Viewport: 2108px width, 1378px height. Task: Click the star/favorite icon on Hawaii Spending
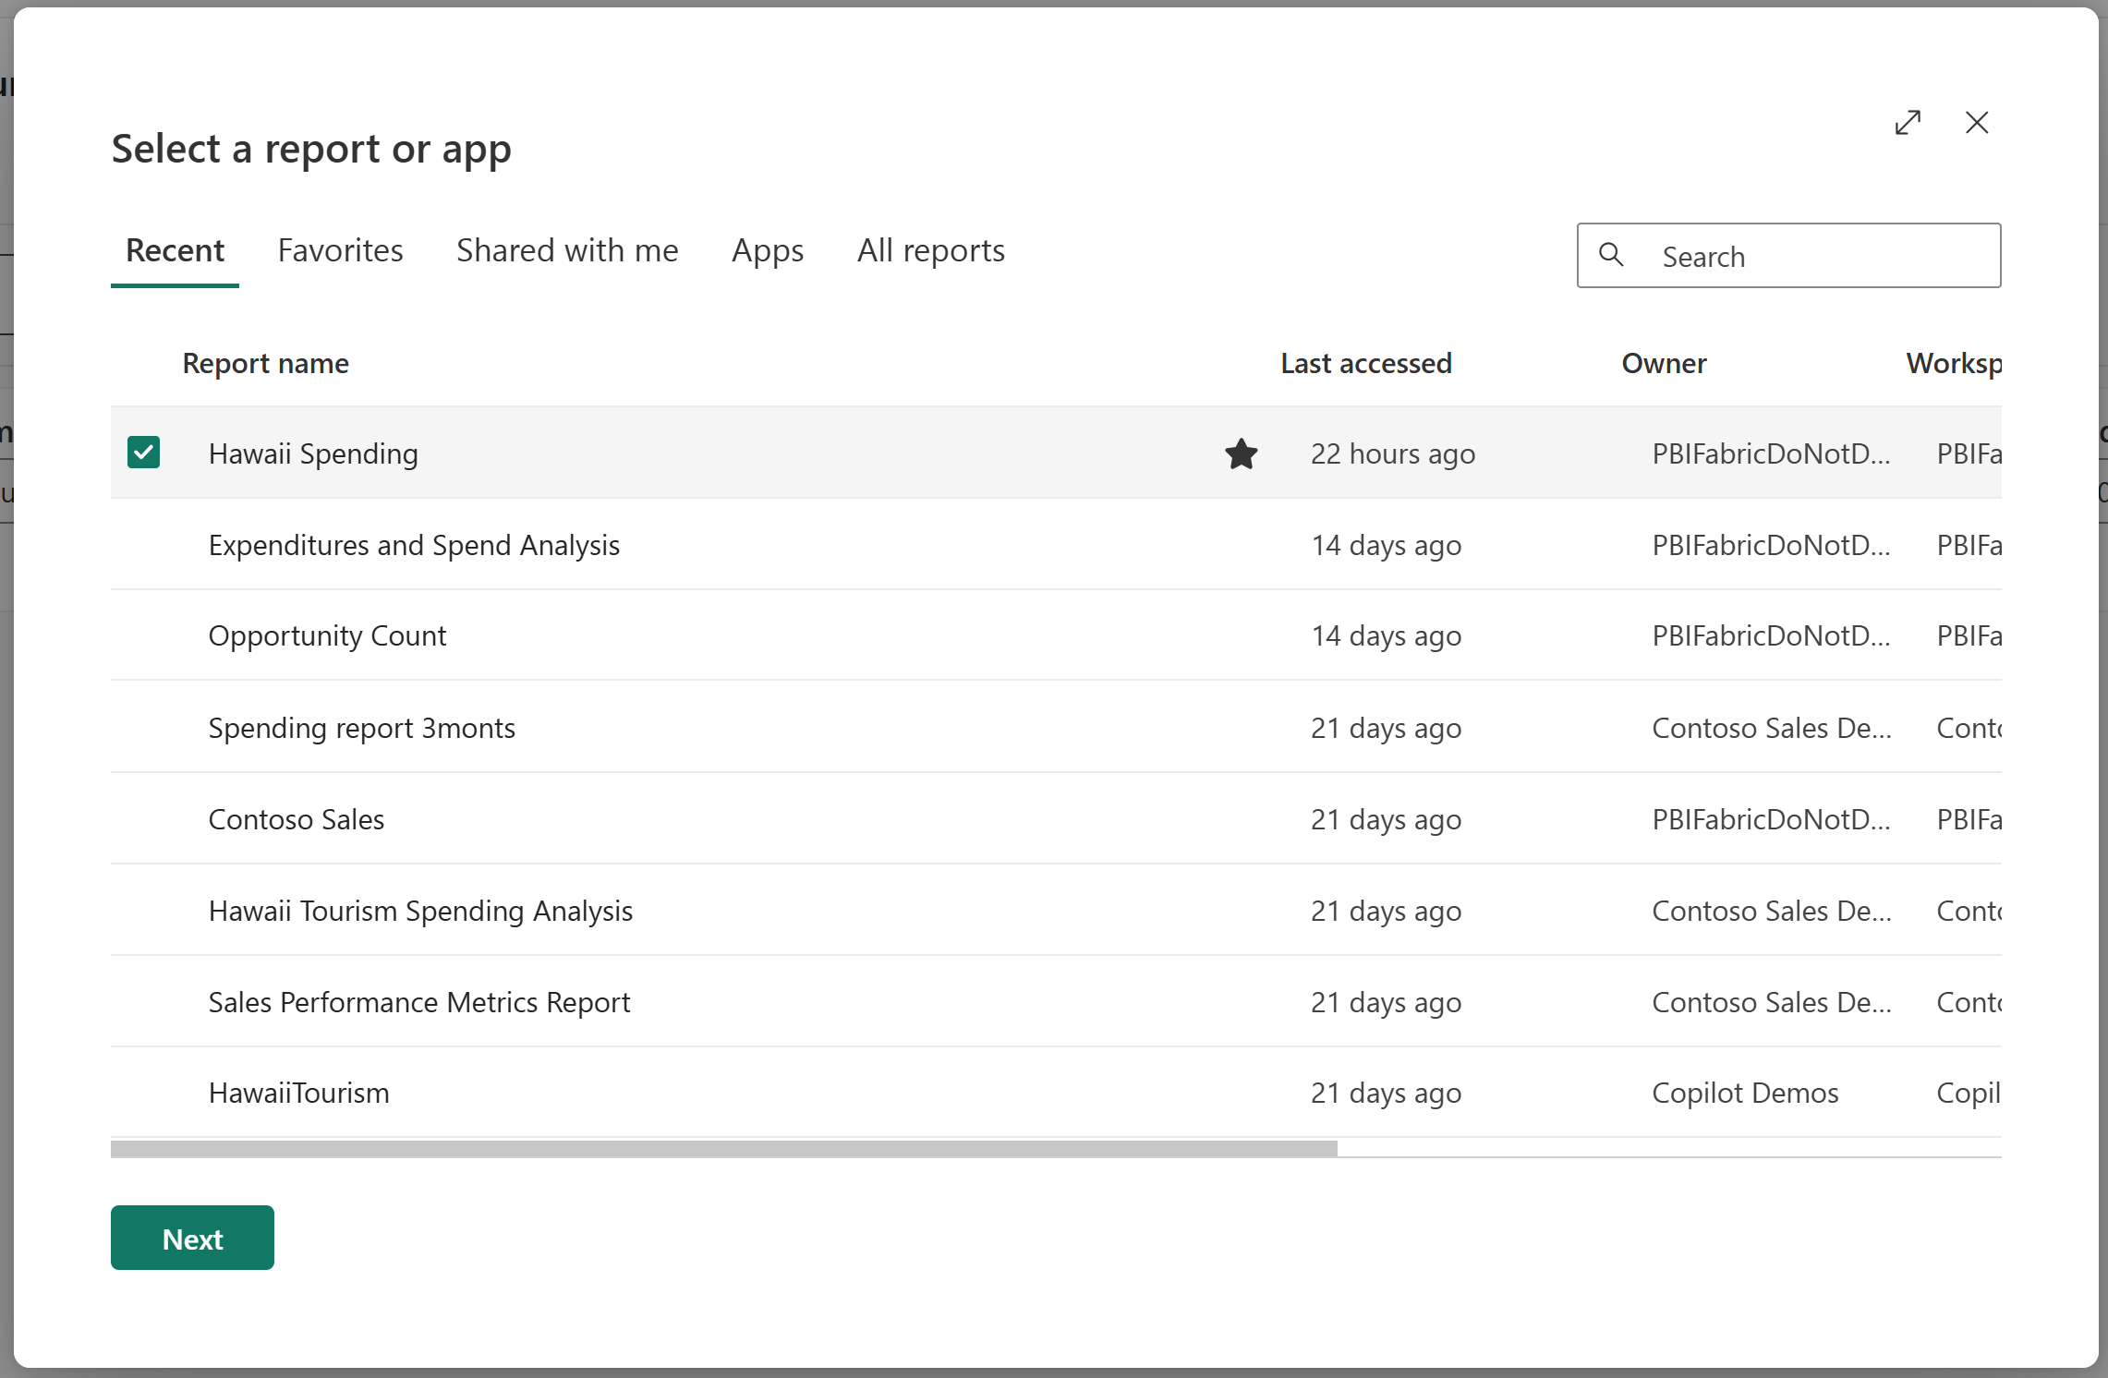point(1241,453)
